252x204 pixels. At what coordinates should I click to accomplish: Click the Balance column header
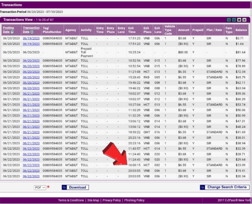pos(241,30)
